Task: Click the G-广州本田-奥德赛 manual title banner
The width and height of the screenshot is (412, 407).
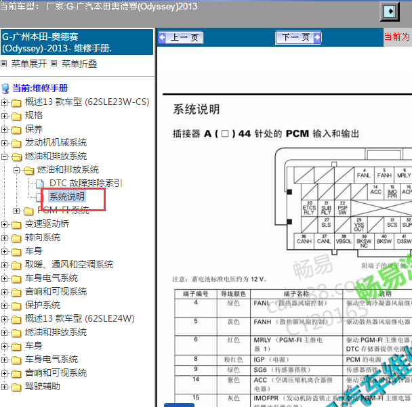Action: click(77, 42)
